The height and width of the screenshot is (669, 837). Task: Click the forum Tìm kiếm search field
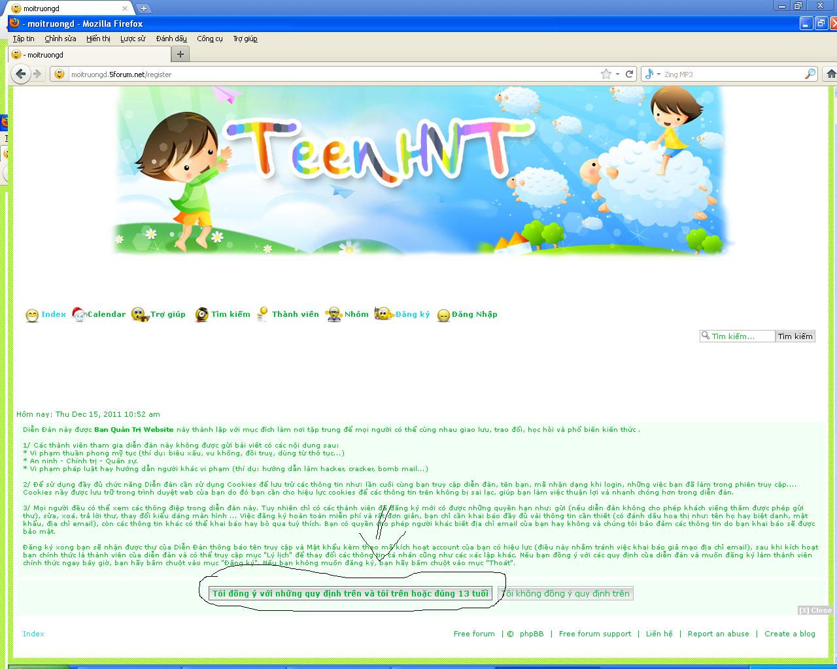pyautogui.click(x=738, y=336)
